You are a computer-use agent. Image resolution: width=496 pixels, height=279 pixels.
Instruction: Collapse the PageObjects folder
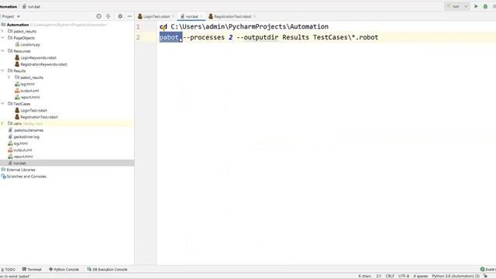click(2, 38)
